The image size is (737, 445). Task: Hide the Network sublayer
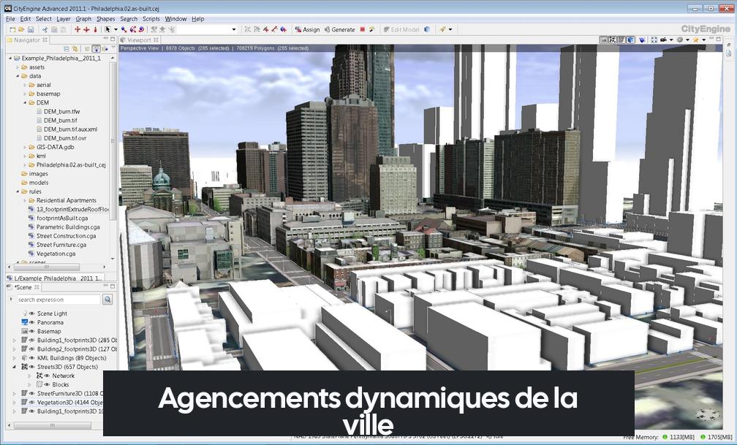[47, 376]
